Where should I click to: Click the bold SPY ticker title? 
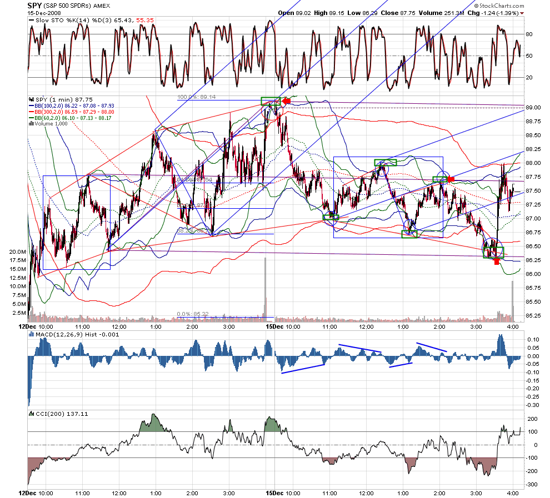pyautogui.click(x=34, y=6)
